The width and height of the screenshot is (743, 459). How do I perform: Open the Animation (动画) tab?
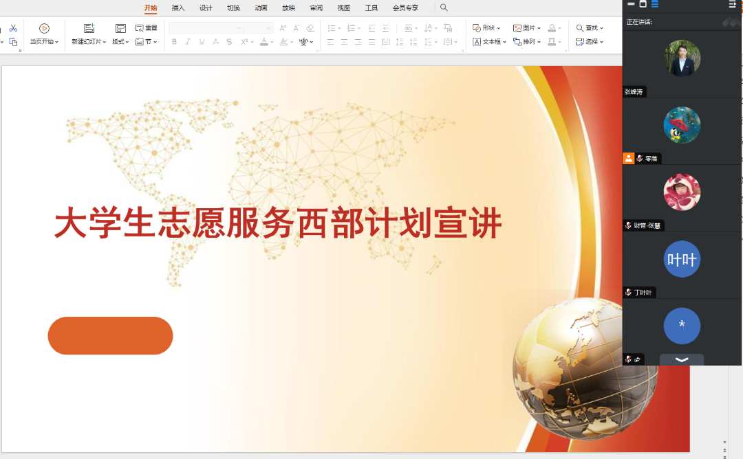pos(261,8)
